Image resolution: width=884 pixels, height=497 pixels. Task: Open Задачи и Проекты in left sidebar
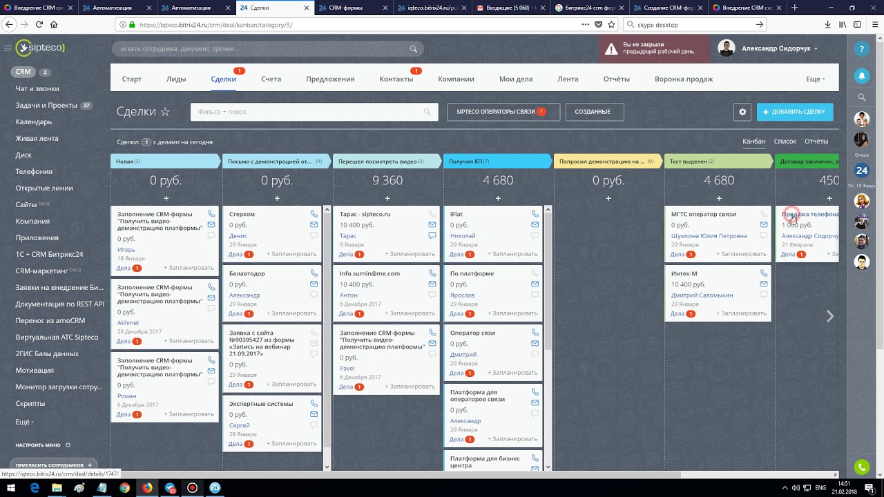(46, 106)
